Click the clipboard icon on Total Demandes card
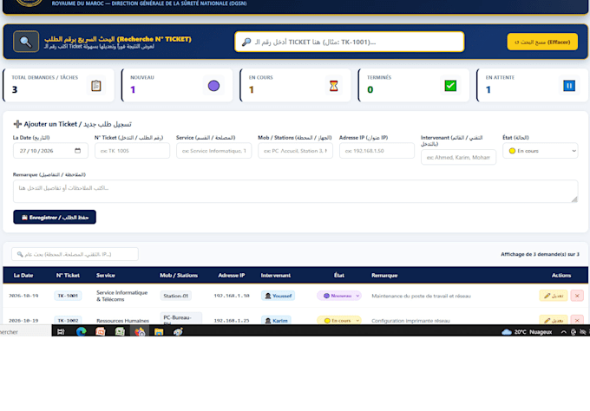 96,86
